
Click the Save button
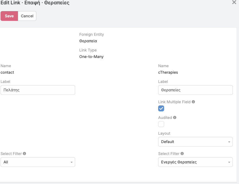point(9,16)
